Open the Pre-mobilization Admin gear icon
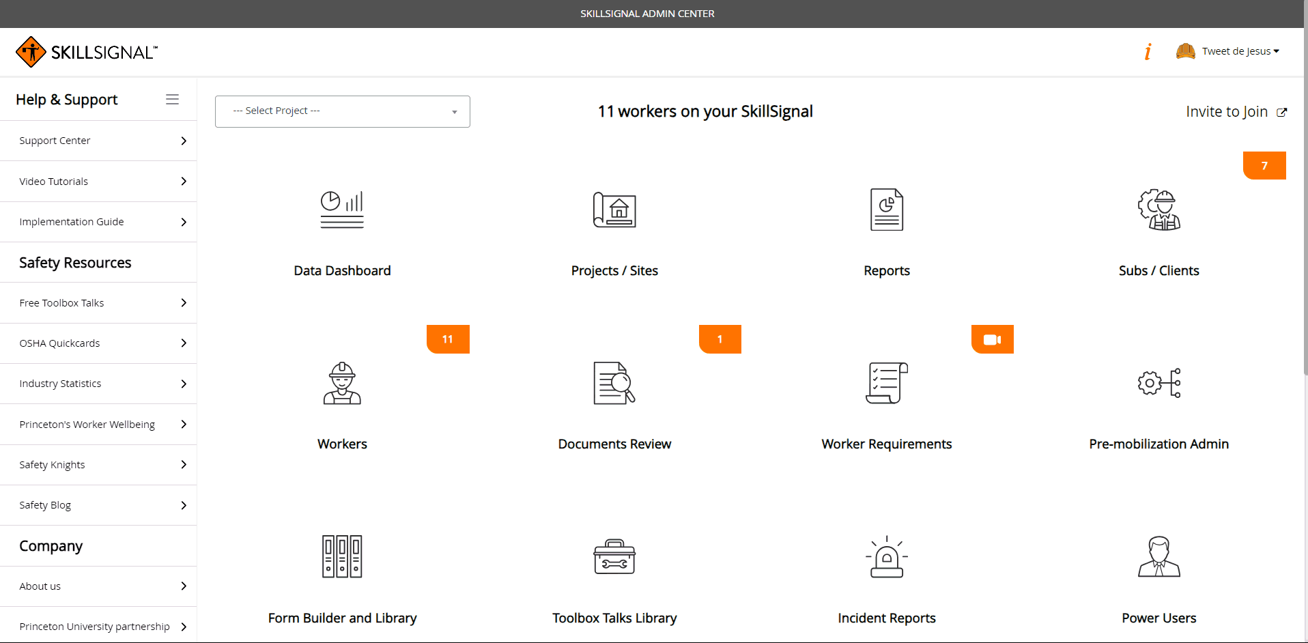1308x643 pixels. [x=1159, y=383]
